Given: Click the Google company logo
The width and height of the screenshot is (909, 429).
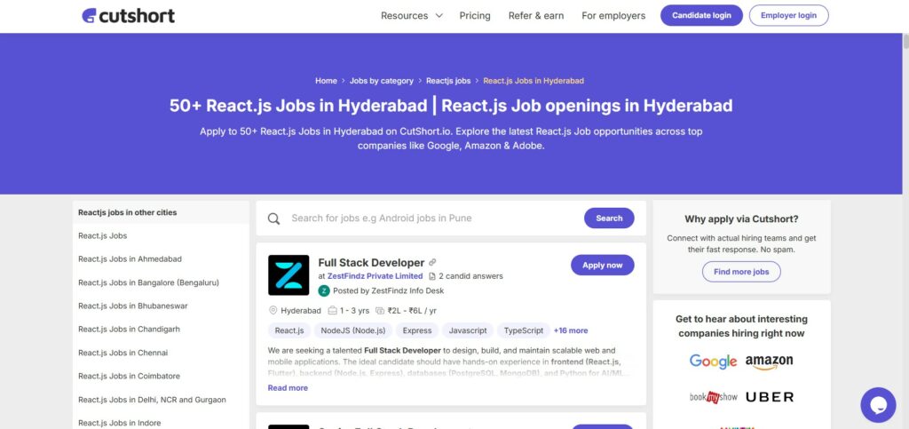Looking at the screenshot, I should click(713, 361).
